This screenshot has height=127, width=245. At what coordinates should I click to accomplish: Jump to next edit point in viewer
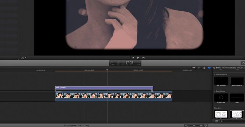(143, 58)
